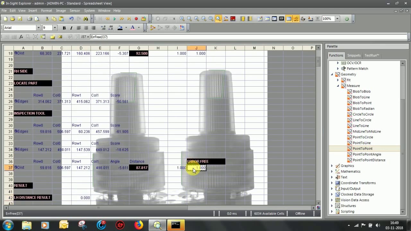Open the 100% zoom level dropdown
This screenshot has height=231, width=411.
337,19
